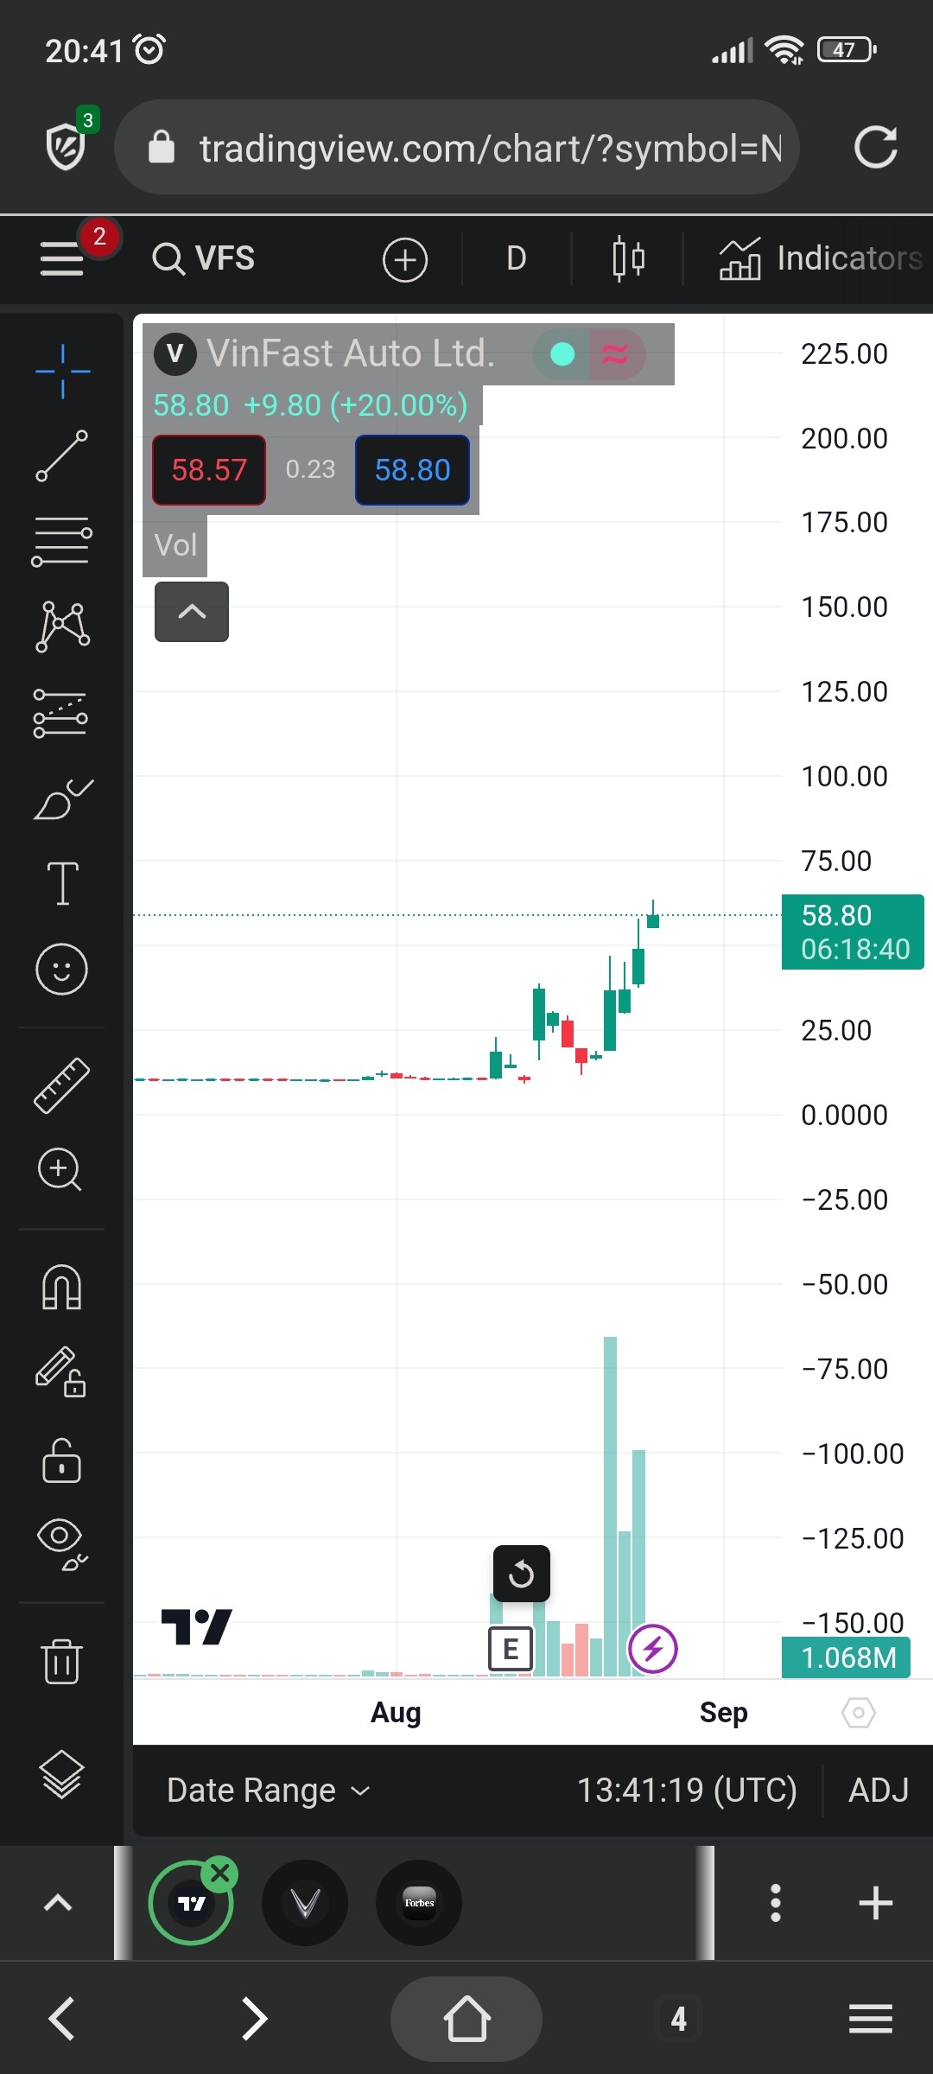
Task: Toggle lock all drawing tools
Action: pos(61,1460)
